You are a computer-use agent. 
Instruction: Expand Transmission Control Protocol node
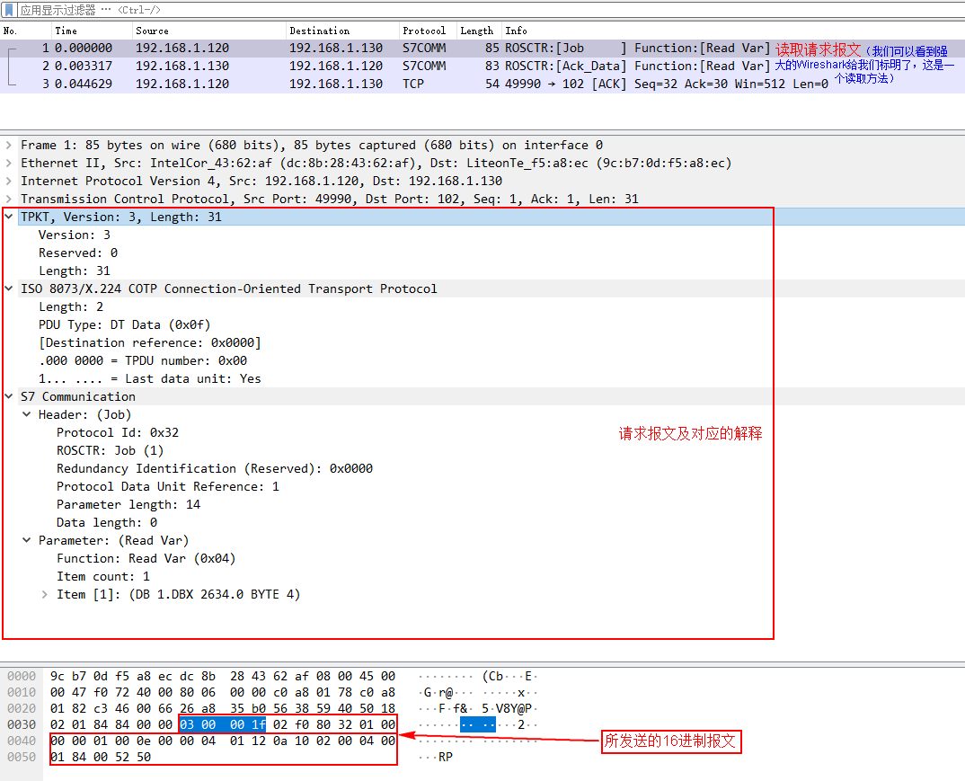[9, 199]
